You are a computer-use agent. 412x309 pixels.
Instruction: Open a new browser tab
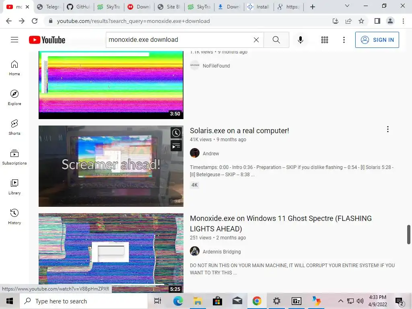(x=312, y=7)
